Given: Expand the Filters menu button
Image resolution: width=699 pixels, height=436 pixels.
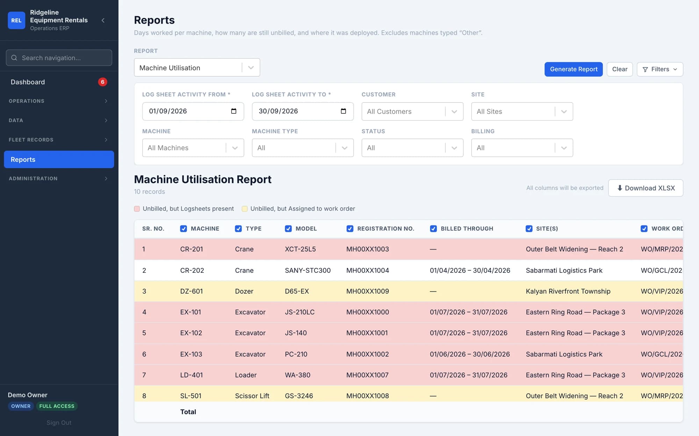Looking at the screenshot, I should coord(660,69).
